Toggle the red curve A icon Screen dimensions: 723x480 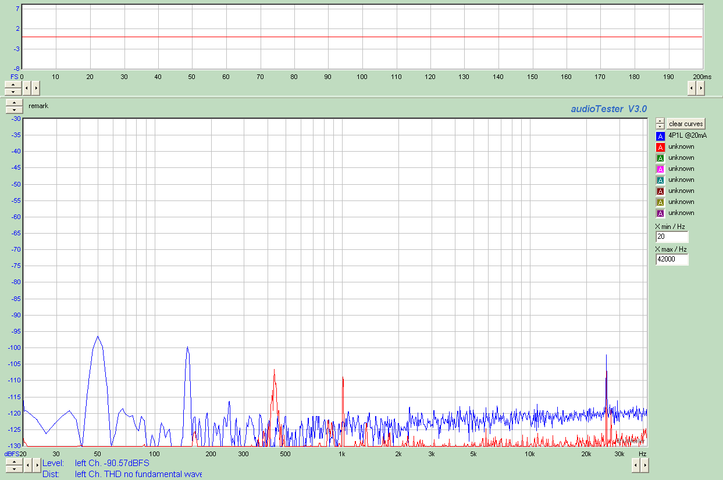point(660,147)
